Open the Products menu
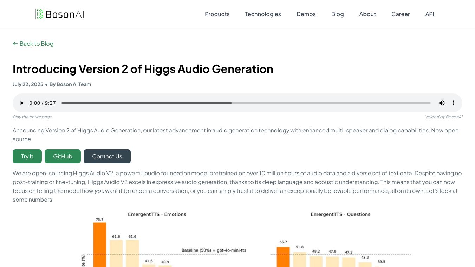Viewport: 475px width, 267px height. tap(217, 14)
